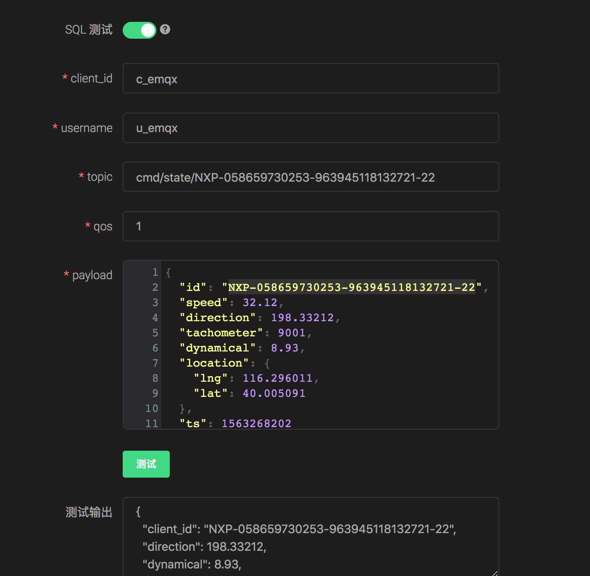Focus the client_id input field
The image size is (590, 576).
coord(311,79)
